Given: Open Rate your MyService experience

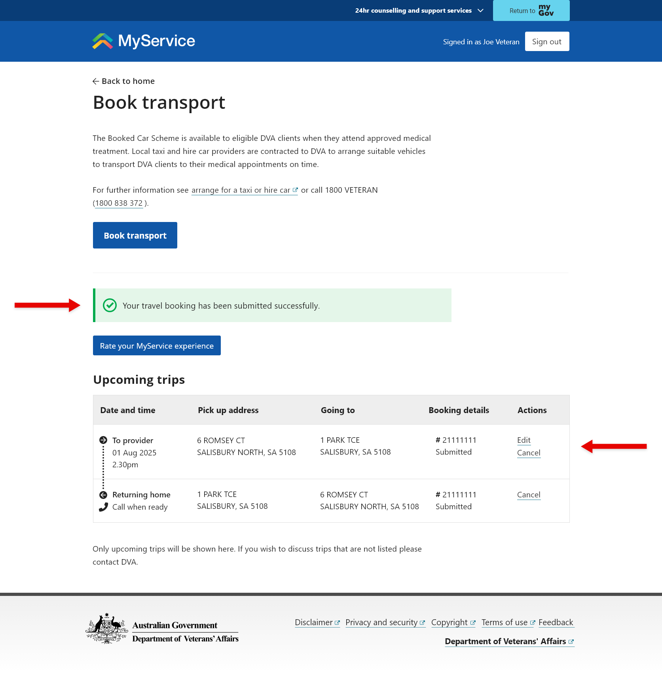Looking at the screenshot, I should [x=157, y=345].
